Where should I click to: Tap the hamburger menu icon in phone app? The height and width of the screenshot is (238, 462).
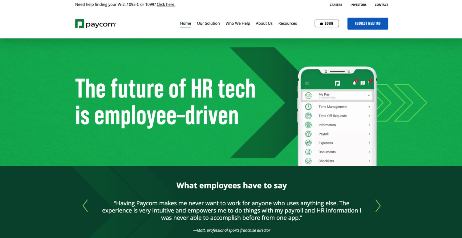[306, 83]
